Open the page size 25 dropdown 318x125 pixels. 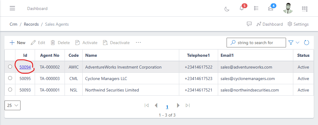pos(13,105)
